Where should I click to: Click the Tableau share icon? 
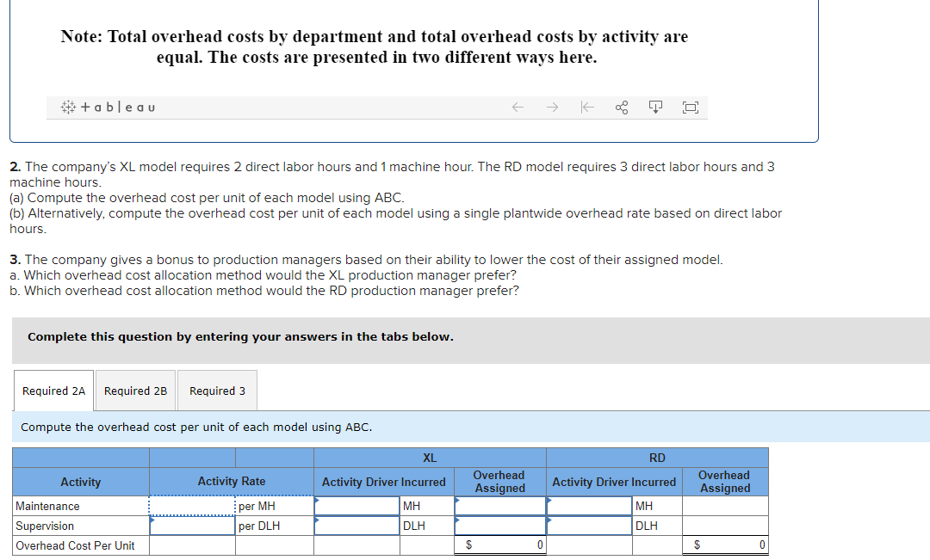pyautogui.click(x=622, y=108)
